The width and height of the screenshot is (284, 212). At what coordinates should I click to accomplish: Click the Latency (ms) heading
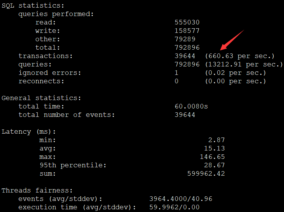[29, 132]
